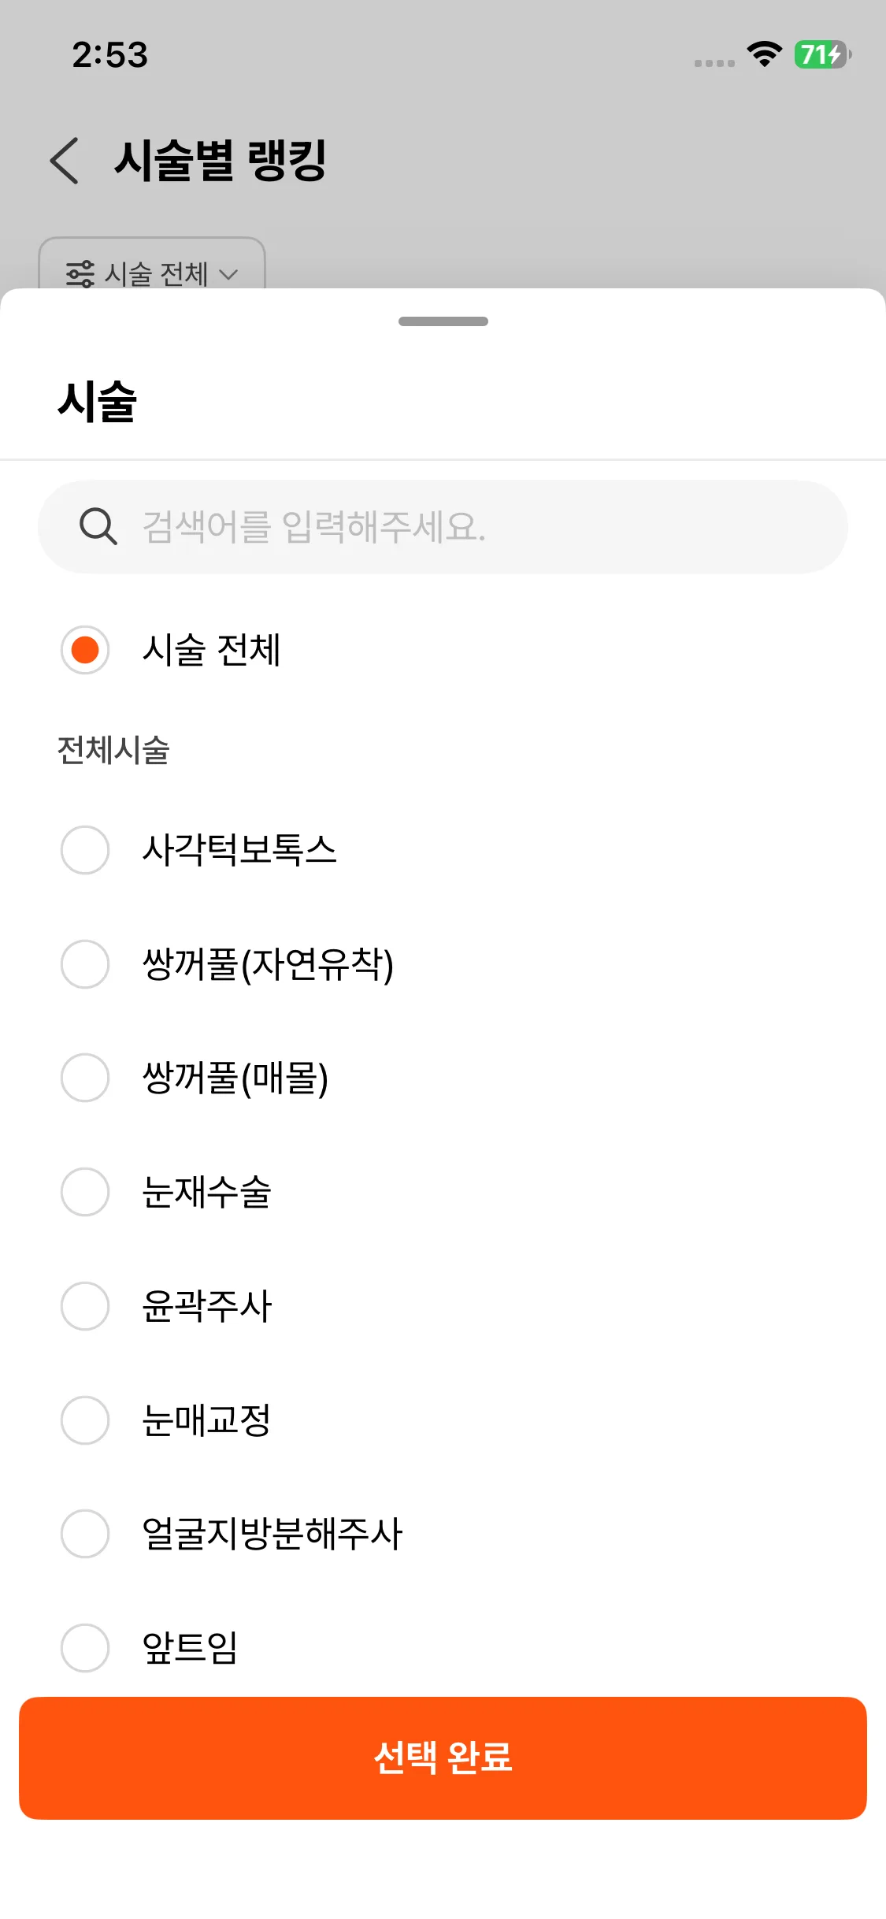Viewport: 886px width, 1919px height.
Task: Tap the 시술별 랭킹 page title
Action: (x=221, y=161)
